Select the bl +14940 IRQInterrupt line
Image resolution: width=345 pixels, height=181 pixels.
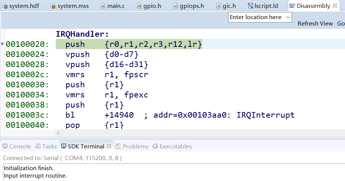(180, 115)
